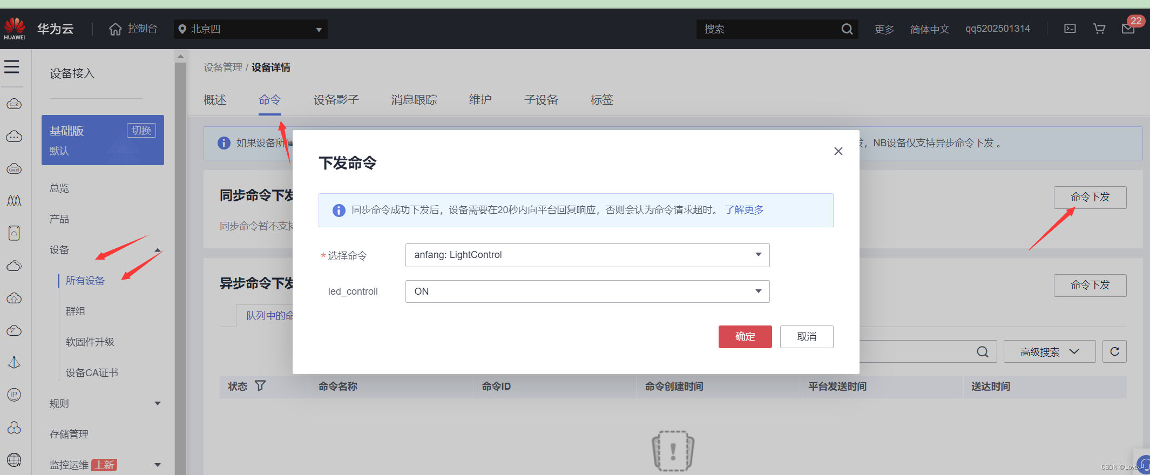This screenshot has height=475, width=1150.
Task: Select the 命令 tab
Action: [x=270, y=100]
